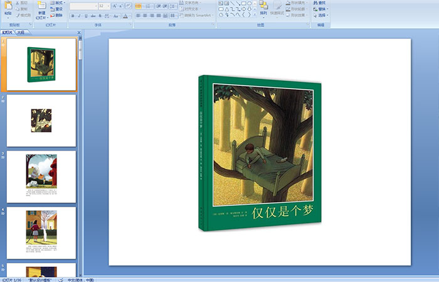
Task: Choose the arrow line shape
Action: (x=238, y=3)
